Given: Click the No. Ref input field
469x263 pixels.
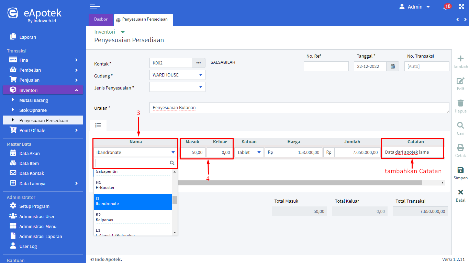Looking at the screenshot, I should click(x=326, y=67).
